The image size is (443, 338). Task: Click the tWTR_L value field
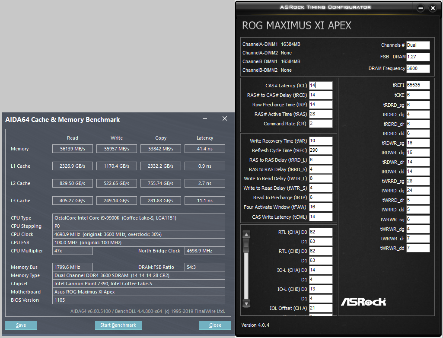point(321,179)
